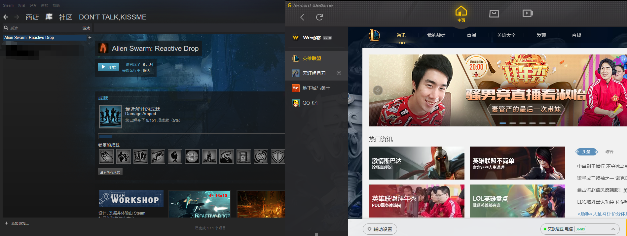The width and height of the screenshot is (627, 236).
Task: Open the 英雄联盟不简单 news card
Action: pyautogui.click(x=517, y=163)
